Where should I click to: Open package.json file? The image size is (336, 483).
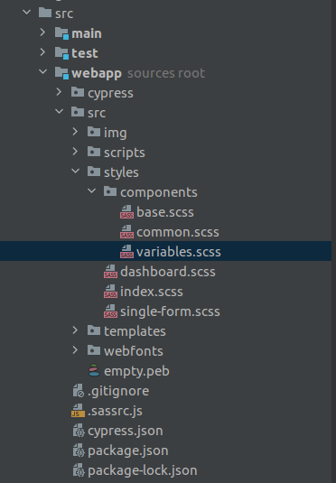pyautogui.click(x=128, y=450)
